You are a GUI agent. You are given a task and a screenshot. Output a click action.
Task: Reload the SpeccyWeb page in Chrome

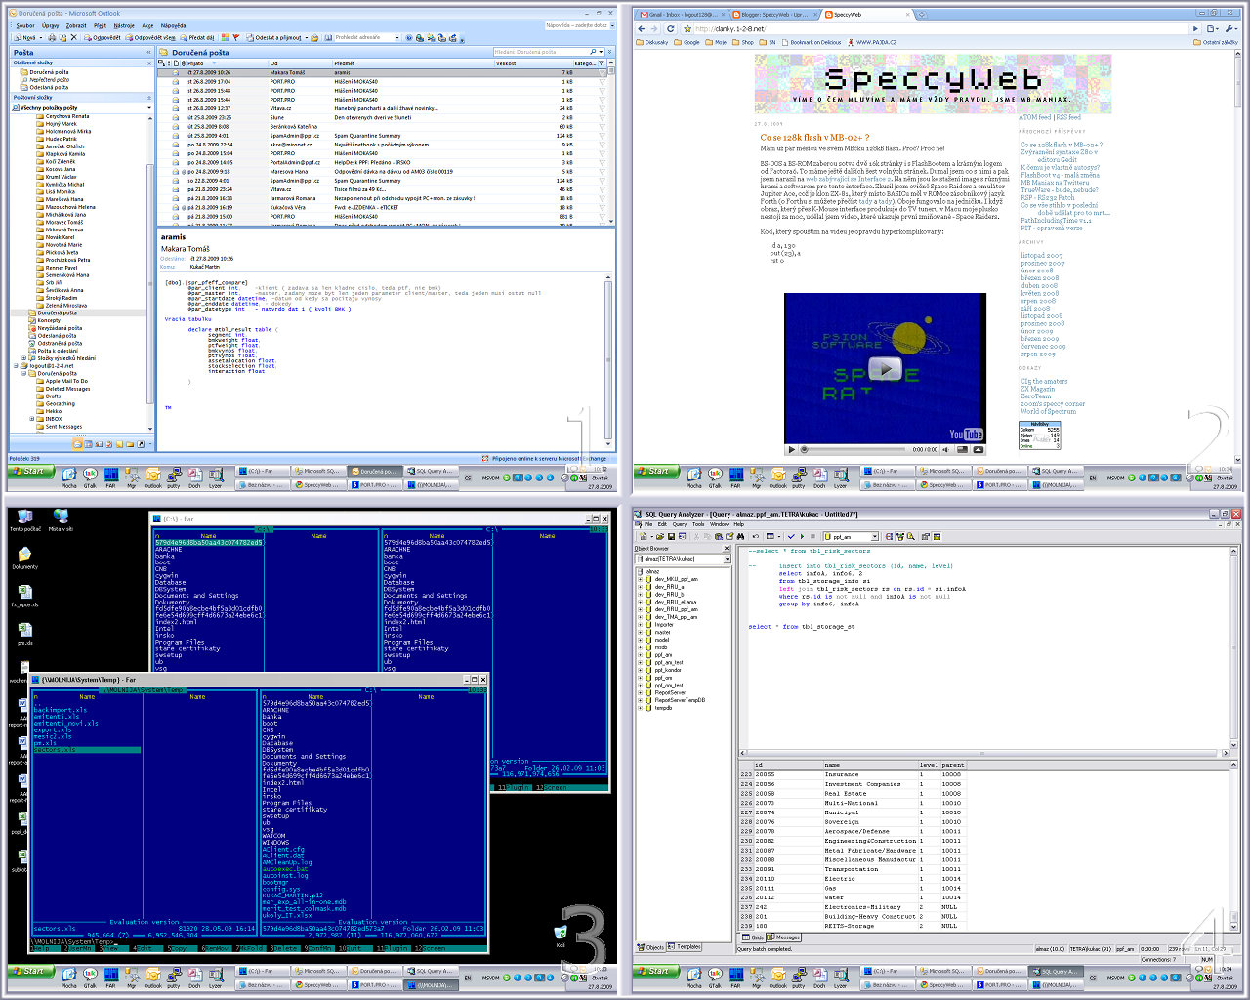[x=670, y=29]
